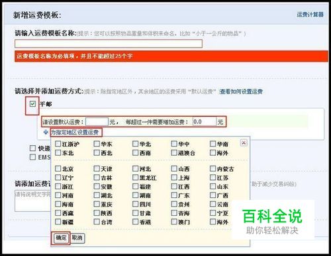This screenshot has height=256, width=331.
Task: Mark the 西藏 checkbox
Action: click(x=58, y=213)
